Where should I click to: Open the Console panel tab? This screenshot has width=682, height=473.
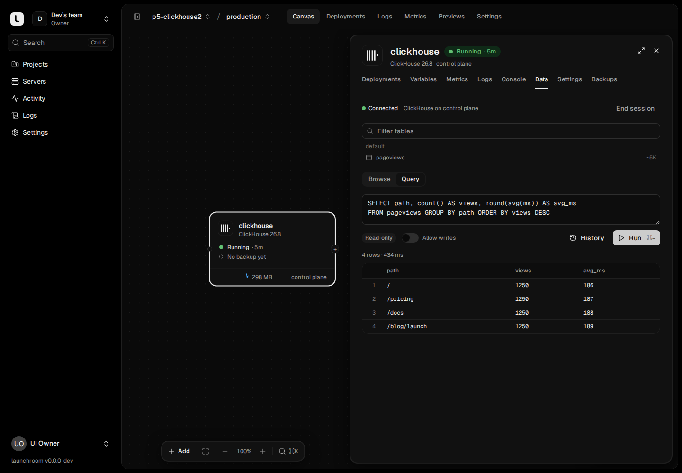(x=513, y=79)
